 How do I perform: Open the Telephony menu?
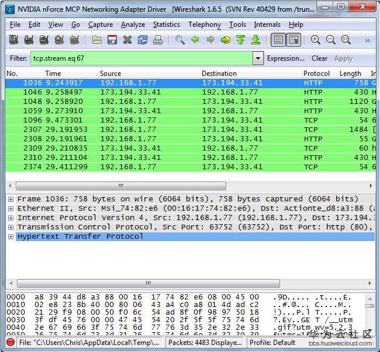[205, 25]
